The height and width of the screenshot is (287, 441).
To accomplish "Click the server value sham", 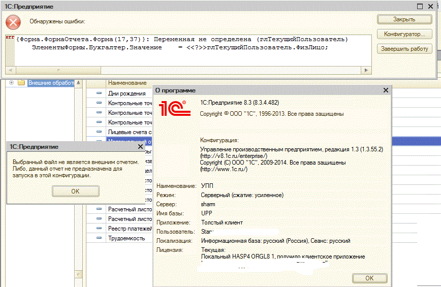I will point(208,204).
